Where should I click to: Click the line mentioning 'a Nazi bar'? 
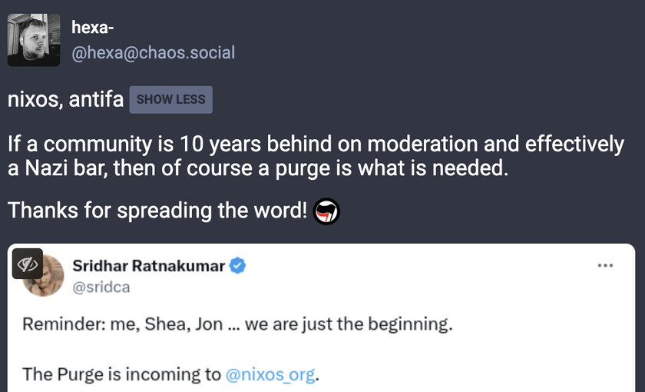click(258, 168)
